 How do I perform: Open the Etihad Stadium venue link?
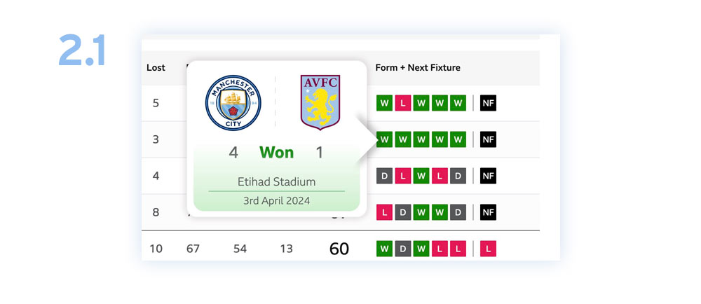point(276,182)
